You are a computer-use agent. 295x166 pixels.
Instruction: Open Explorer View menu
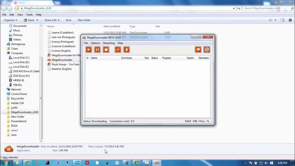(x=20, y=15)
